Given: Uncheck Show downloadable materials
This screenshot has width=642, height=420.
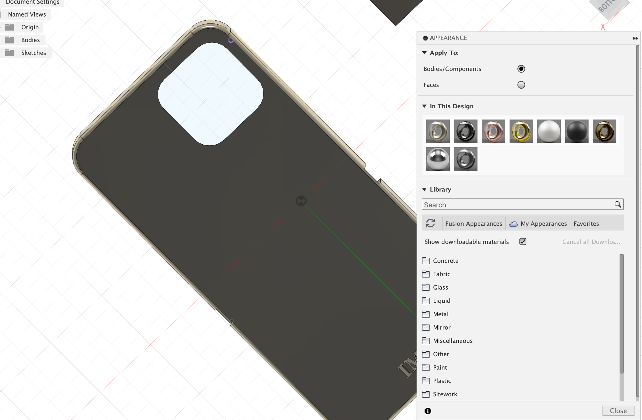Looking at the screenshot, I should (522, 241).
